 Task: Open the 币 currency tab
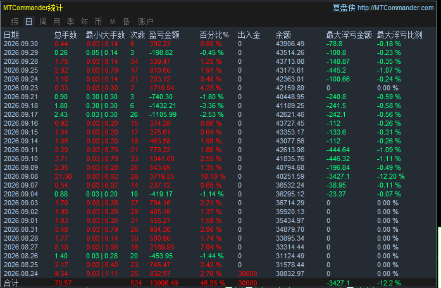99,21
